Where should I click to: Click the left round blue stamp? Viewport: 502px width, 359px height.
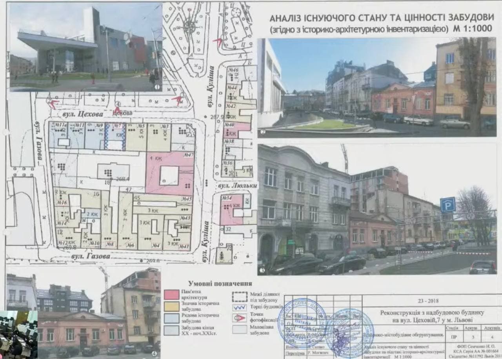[x=302, y=322]
